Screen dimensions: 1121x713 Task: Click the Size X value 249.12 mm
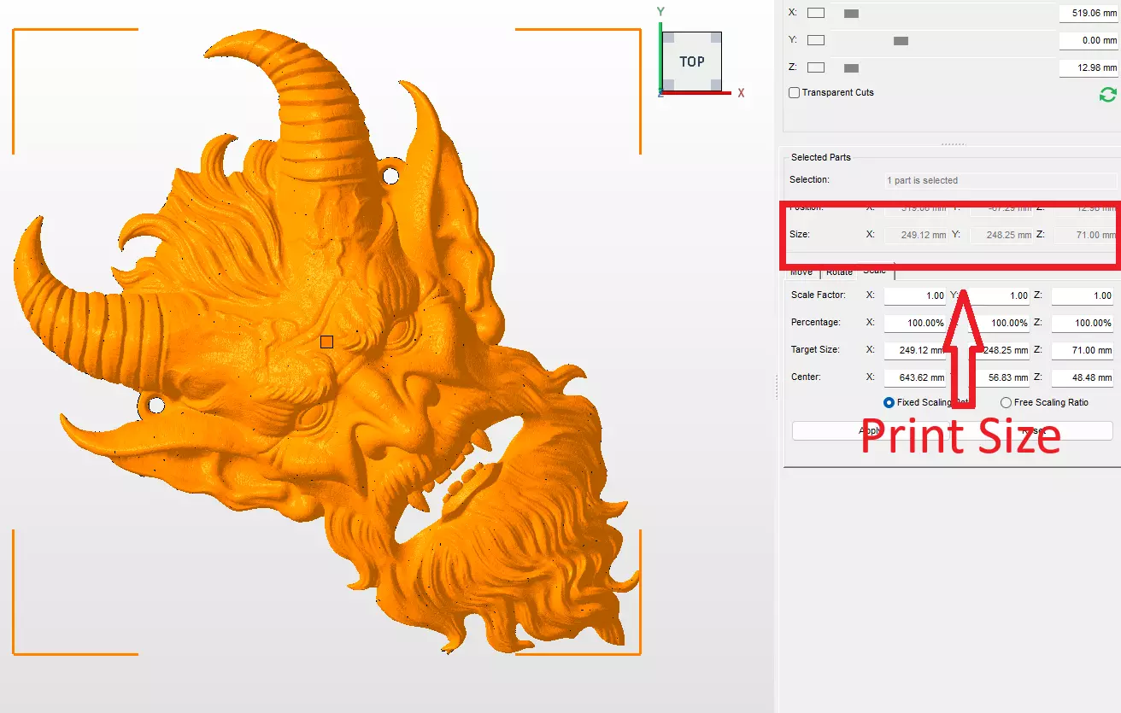coord(916,234)
